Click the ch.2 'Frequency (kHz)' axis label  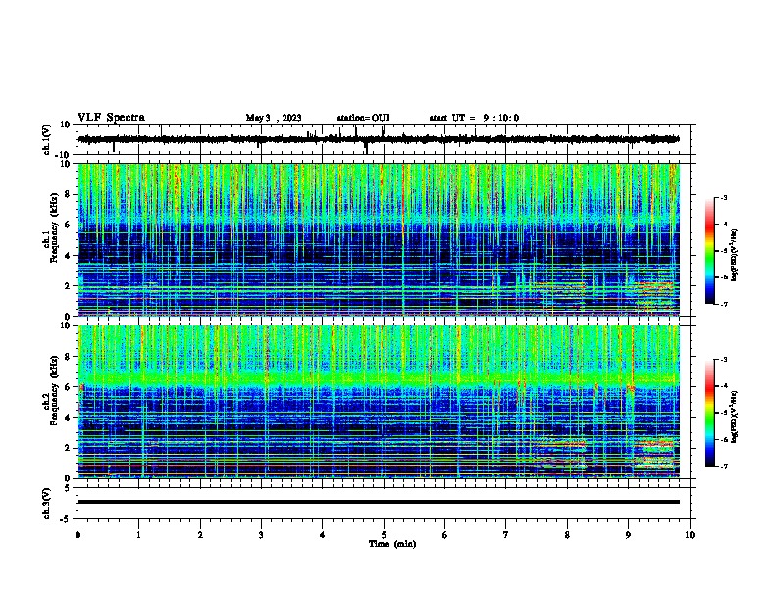click(54, 390)
